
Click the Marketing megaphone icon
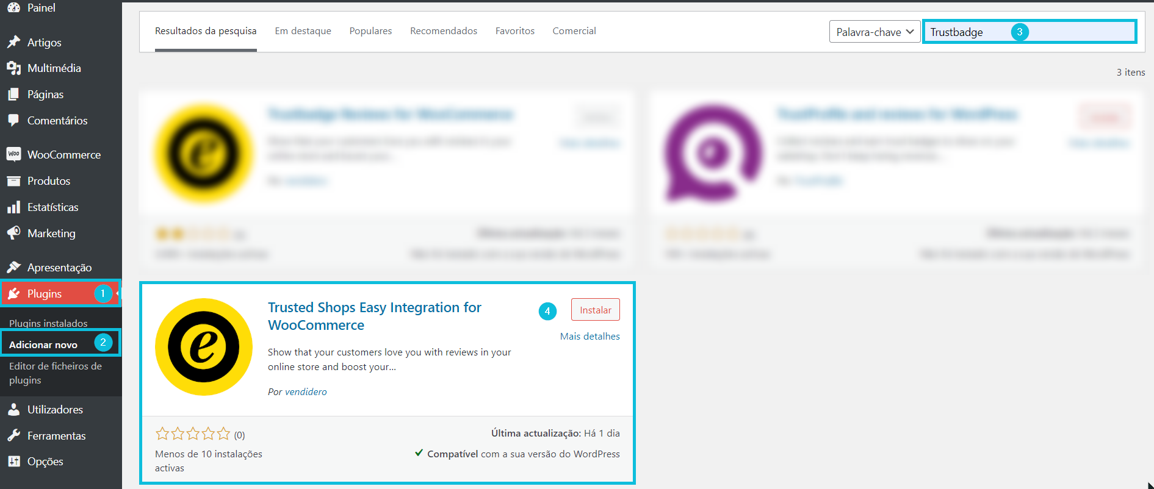click(13, 233)
